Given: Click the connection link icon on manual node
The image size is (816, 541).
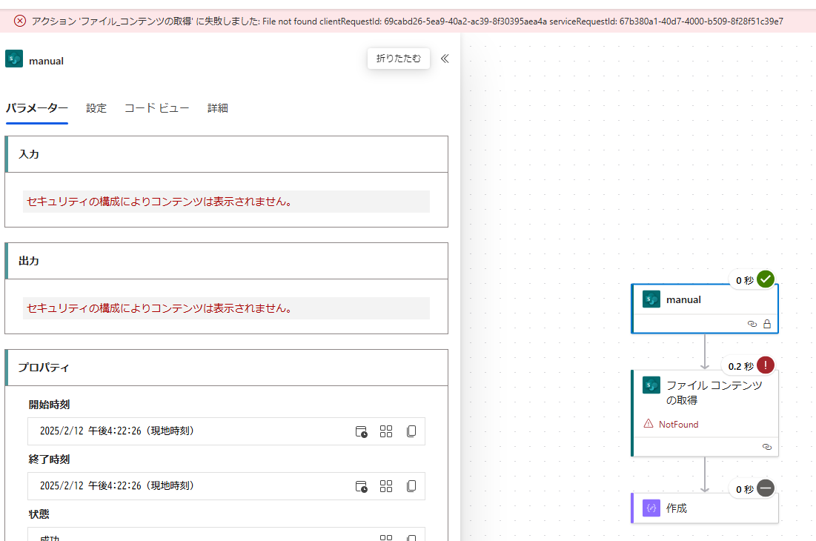Looking at the screenshot, I should tap(752, 324).
